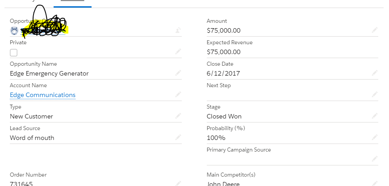This screenshot has width=389, height=186.
Task: Click the Order Number edit pencil
Action: coord(178,183)
